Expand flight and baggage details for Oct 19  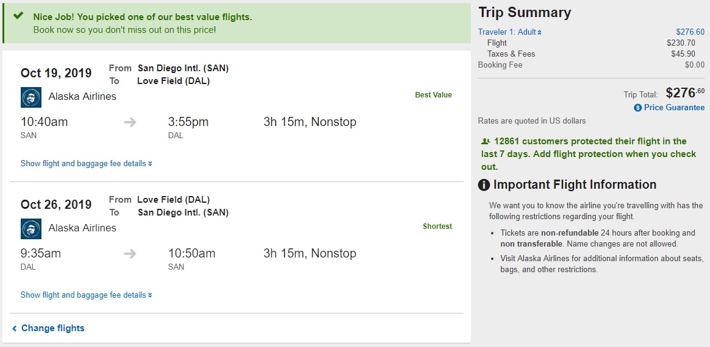point(86,164)
